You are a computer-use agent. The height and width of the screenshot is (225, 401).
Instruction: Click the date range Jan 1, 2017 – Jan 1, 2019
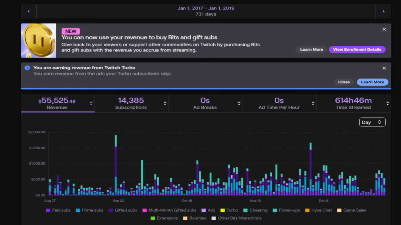coord(206,8)
